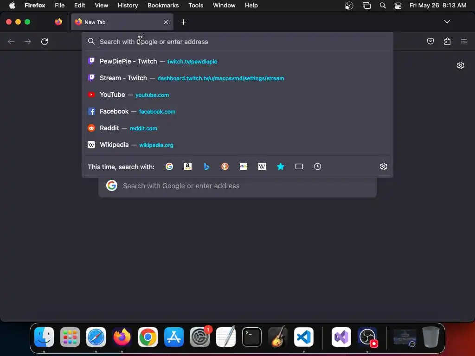Select the PewDiePie - Twitch suggestion
This screenshot has width=475, height=356.
[237, 62]
